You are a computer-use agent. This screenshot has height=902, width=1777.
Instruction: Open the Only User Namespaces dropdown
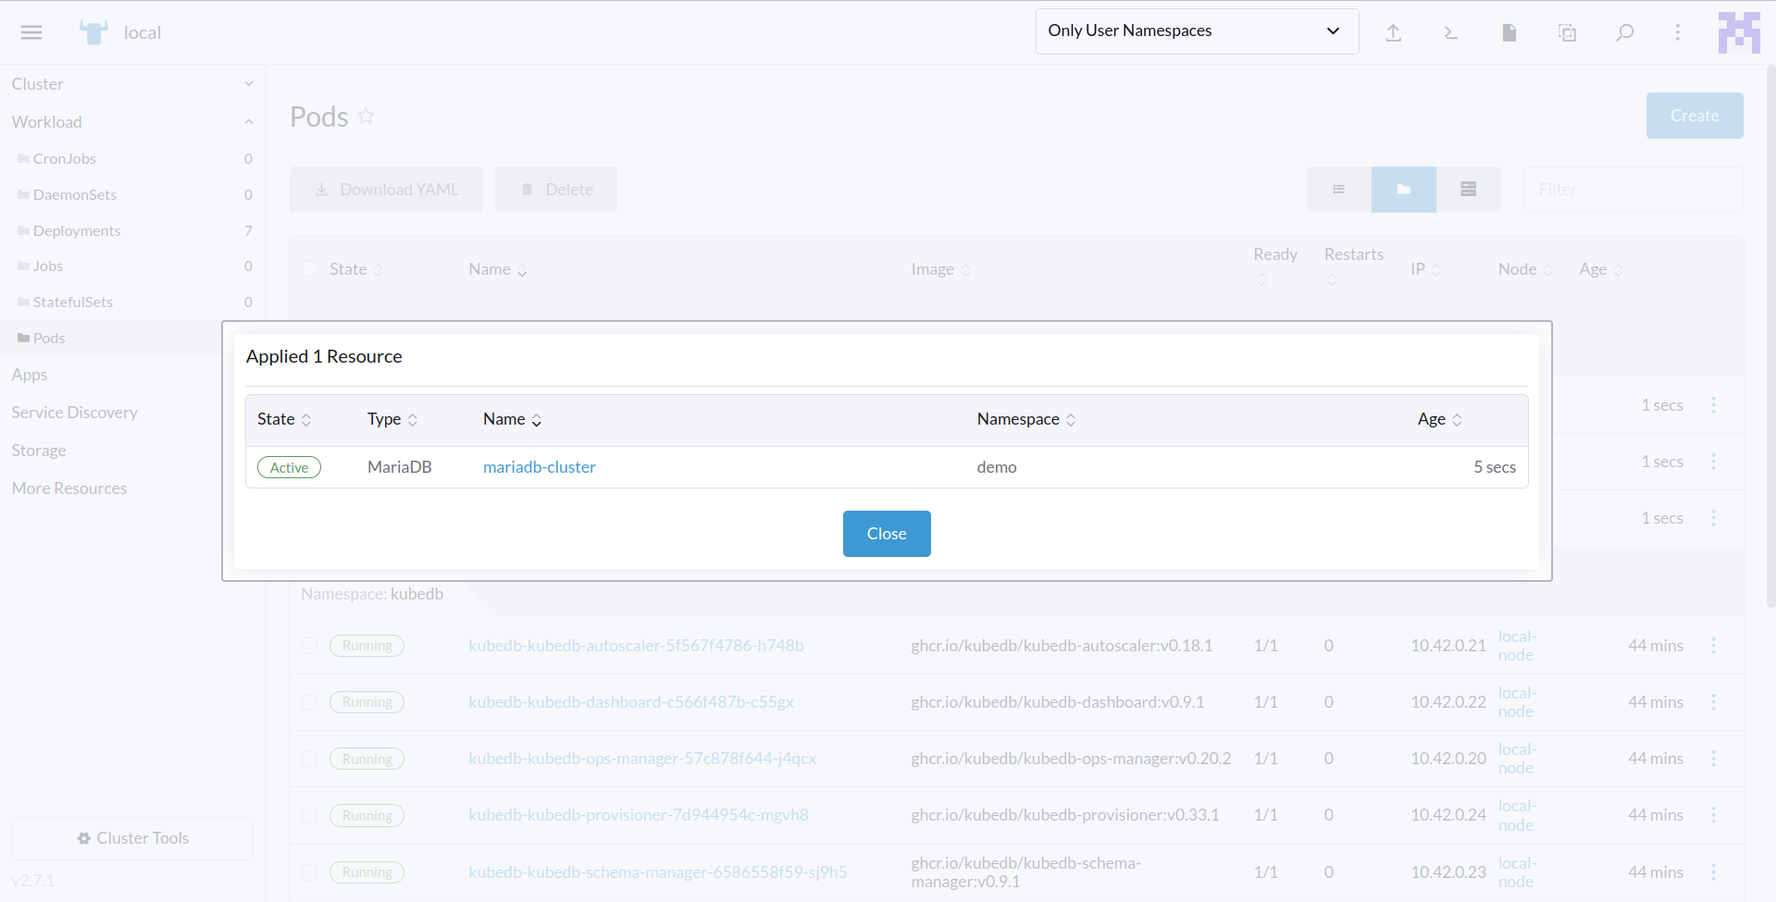[x=1196, y=31]
